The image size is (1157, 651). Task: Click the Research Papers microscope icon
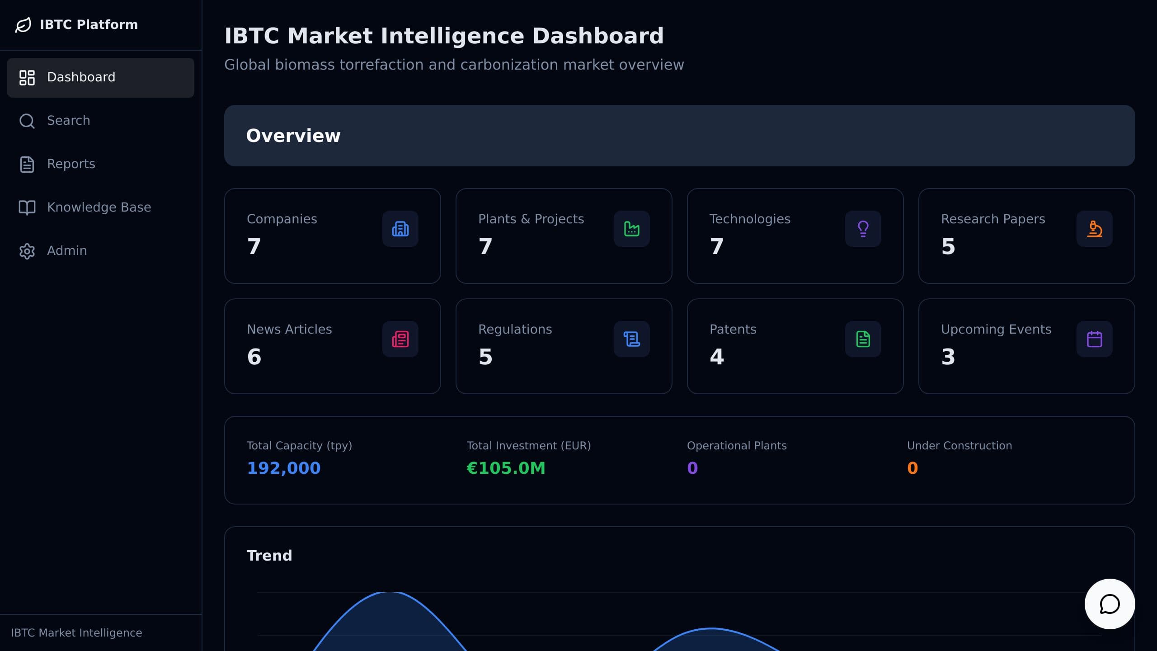pos(1095,229)
